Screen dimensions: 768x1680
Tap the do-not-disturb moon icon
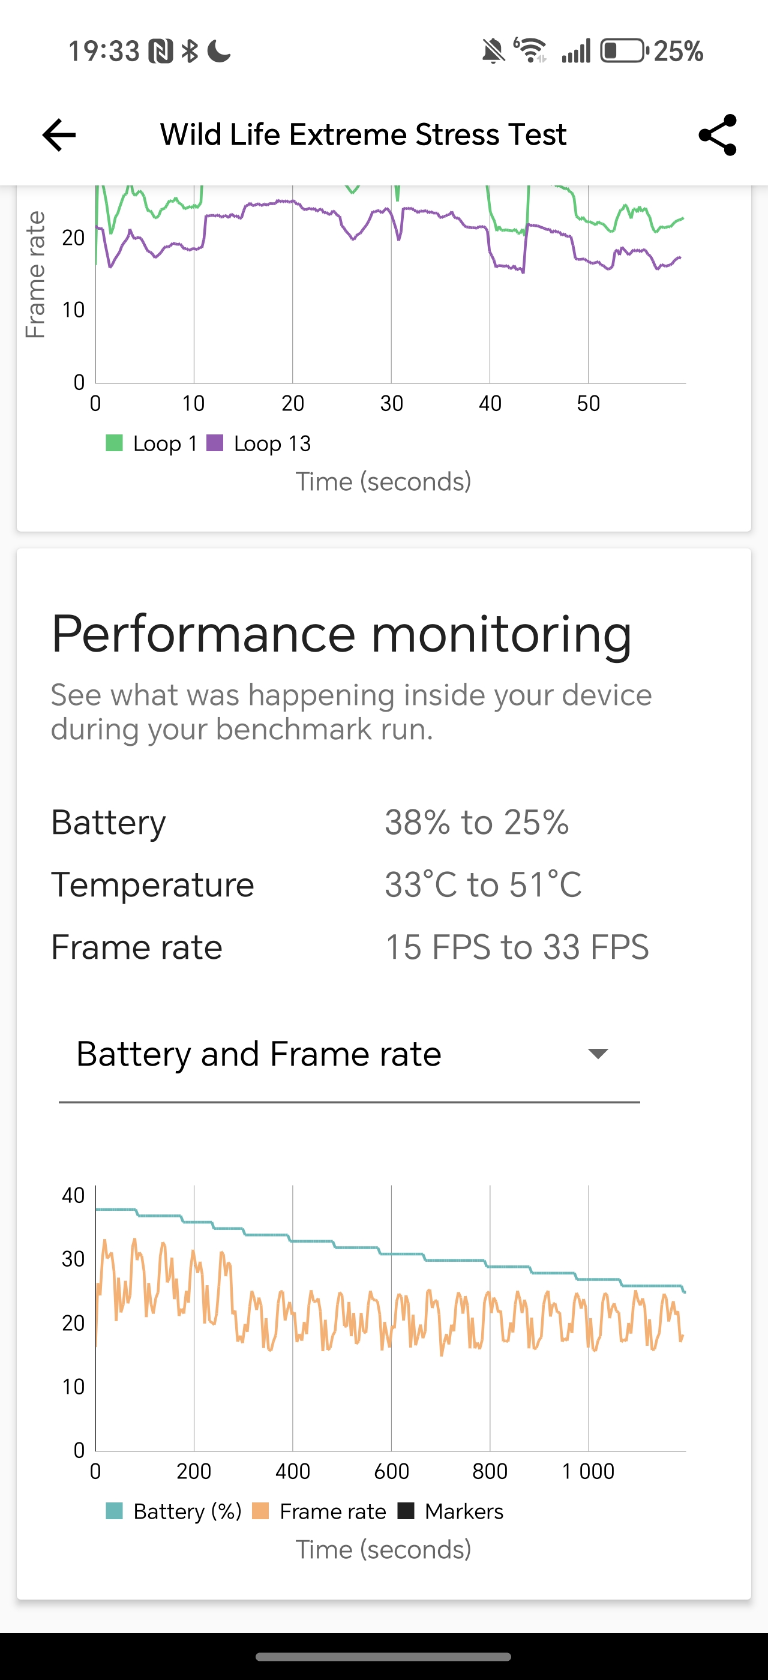tap(219, 51)
